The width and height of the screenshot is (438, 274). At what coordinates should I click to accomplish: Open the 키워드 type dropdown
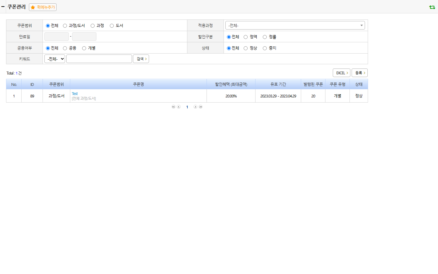55,59
